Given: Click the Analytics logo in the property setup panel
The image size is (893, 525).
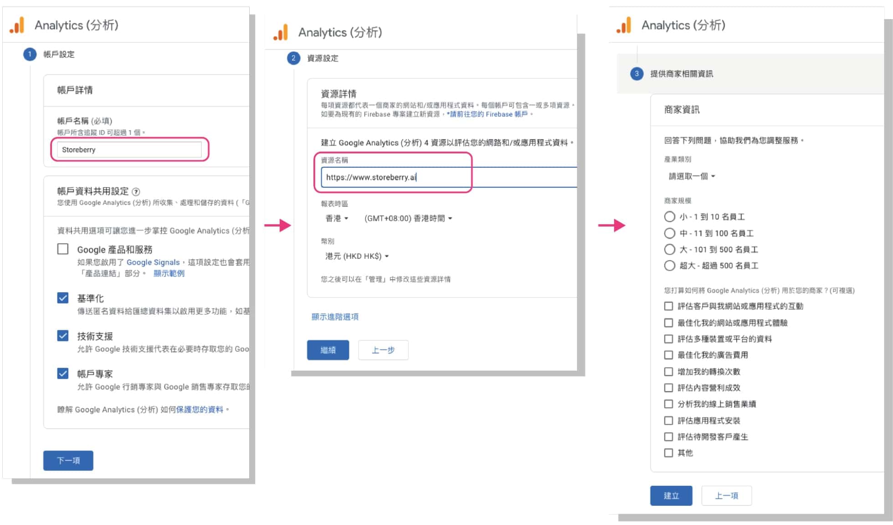Looking at the screenshot, I should 281,32.
